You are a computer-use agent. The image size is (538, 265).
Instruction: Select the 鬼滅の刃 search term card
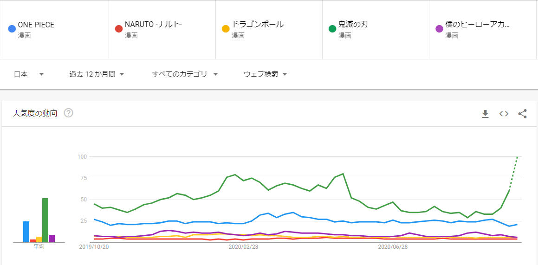click(x=376, y=29)
